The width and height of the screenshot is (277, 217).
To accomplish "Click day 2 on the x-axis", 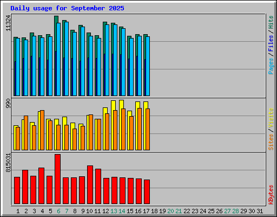I will [26, 211].
